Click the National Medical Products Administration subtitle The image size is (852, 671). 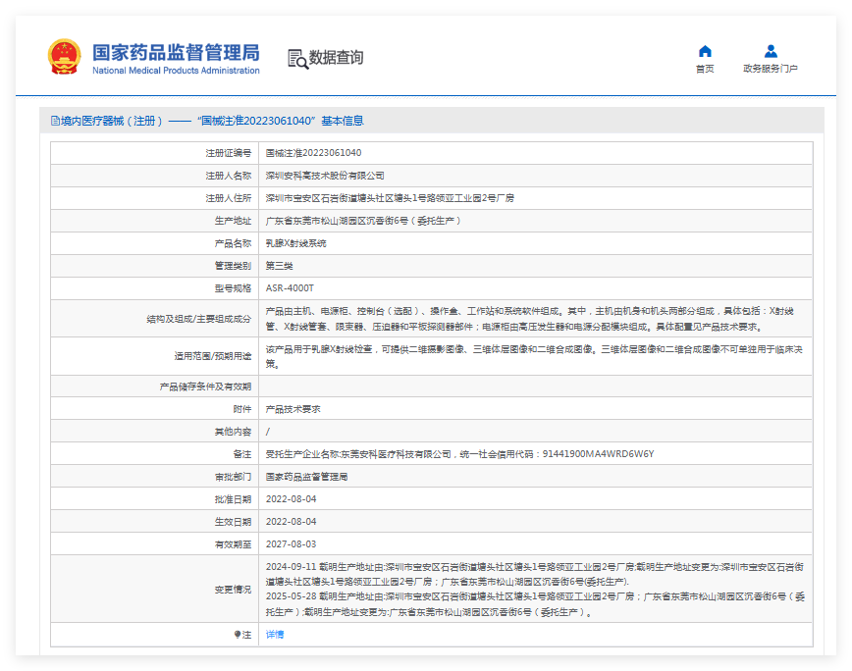coord(176,71)
